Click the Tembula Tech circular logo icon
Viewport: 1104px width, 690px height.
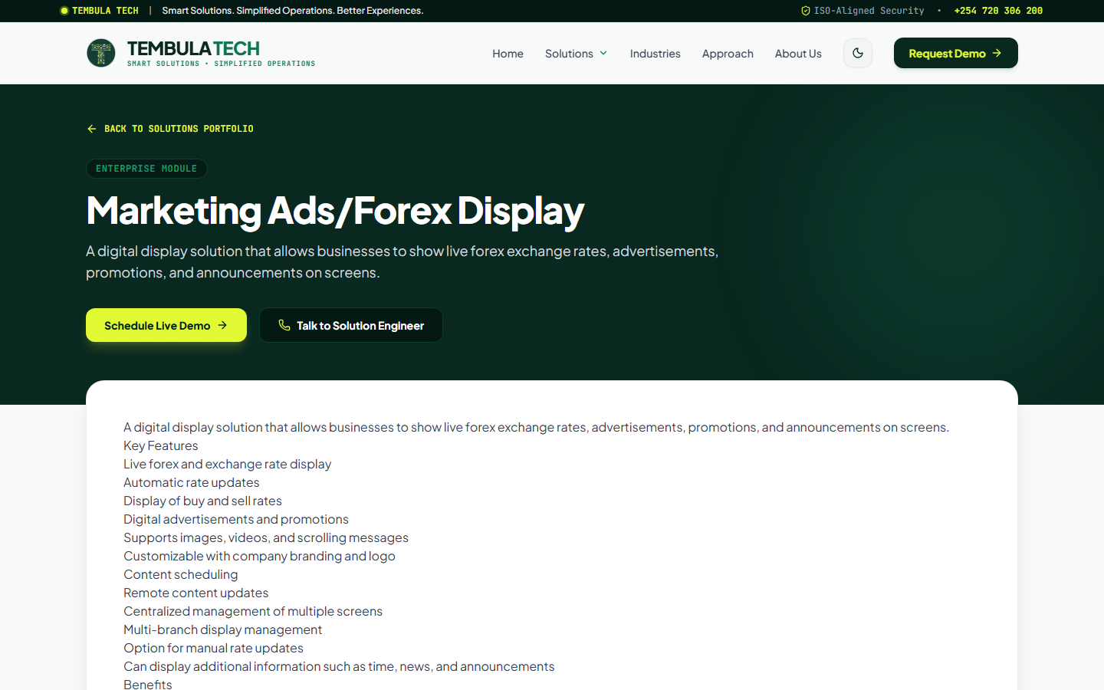pos(101,53)
